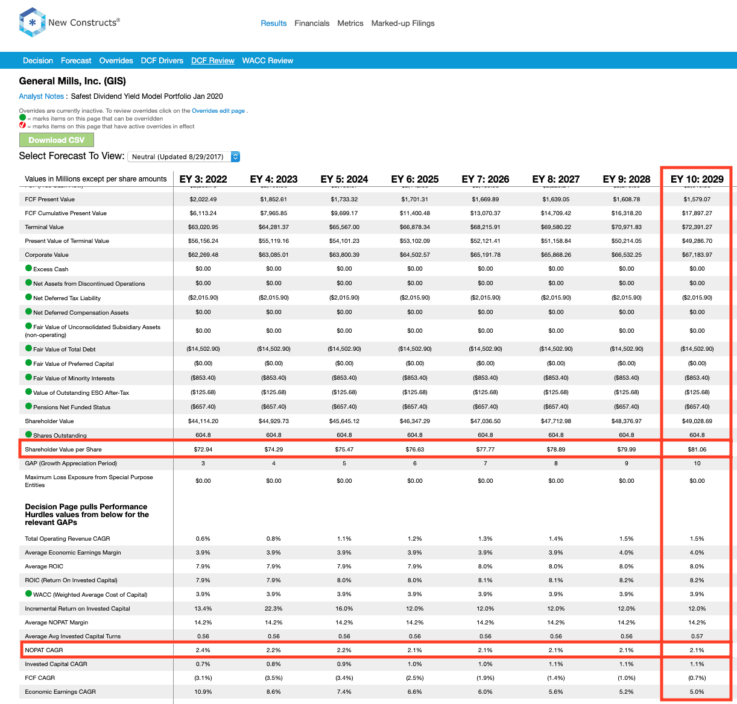The height and width of the screenshot is (704, 737).
Task: Click the FCF Present Value row label
Action: pyautogui.click(x=50, y=200)
